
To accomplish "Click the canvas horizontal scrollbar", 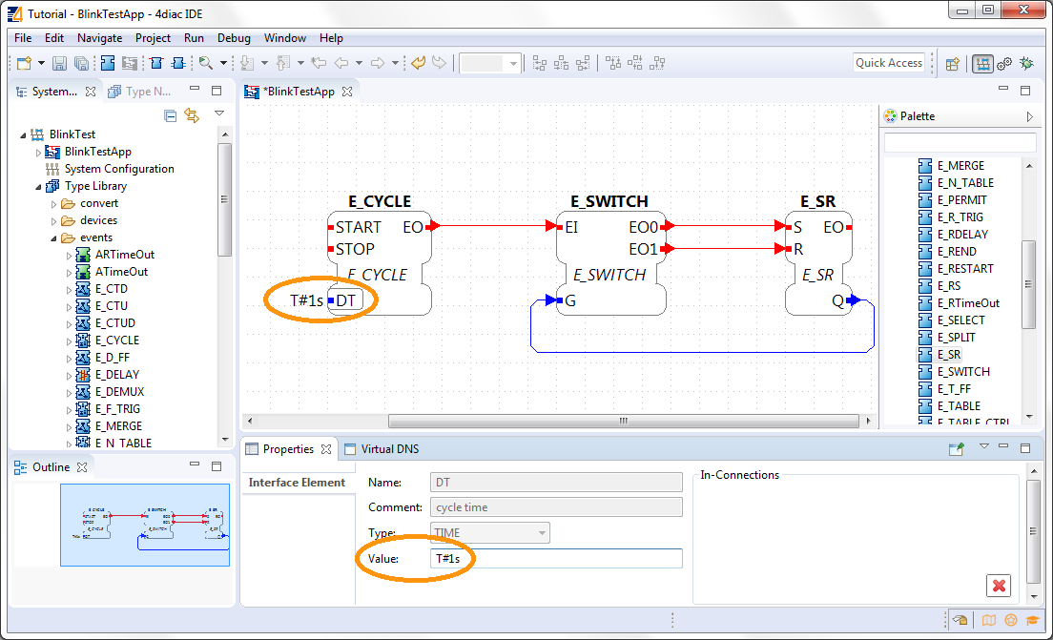I will pos(620,421).
